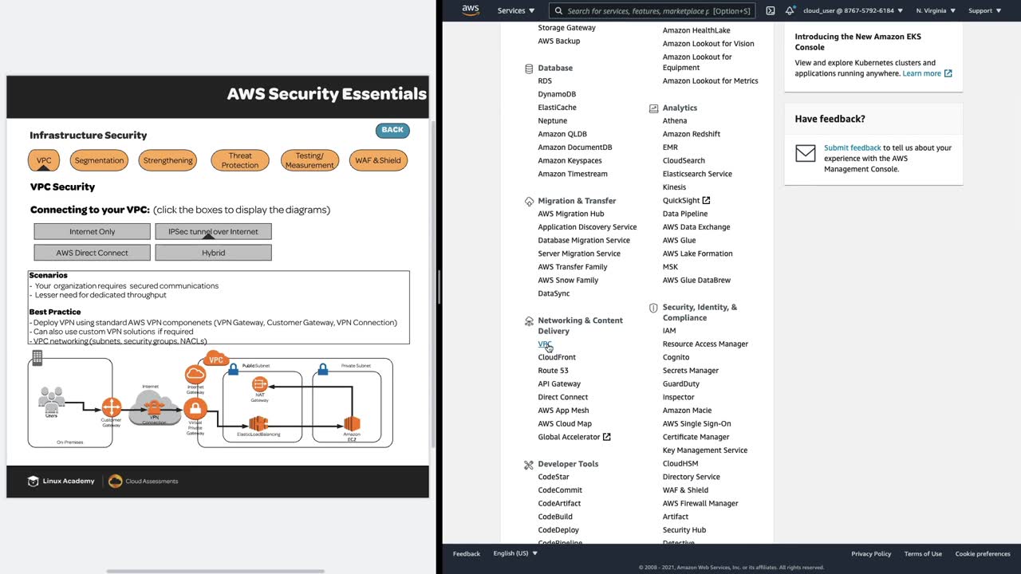Click the Developer Tools category icon
The image size is (1021, 574).
[x=529, y=464]
